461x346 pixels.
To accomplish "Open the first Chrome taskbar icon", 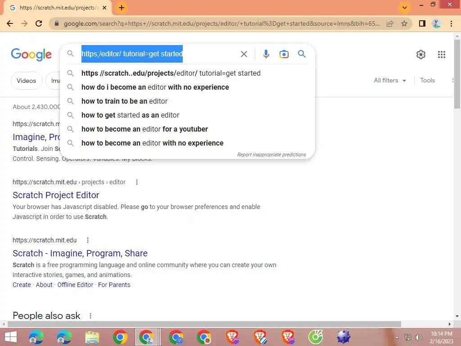I will [120, 337].
